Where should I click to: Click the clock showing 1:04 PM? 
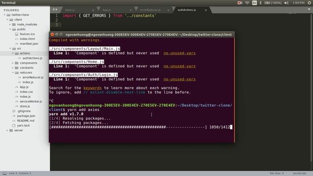click(298, 3)
